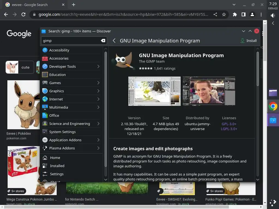Reload the Chrome page
This screenshot has width=279, height=209.
23,14
